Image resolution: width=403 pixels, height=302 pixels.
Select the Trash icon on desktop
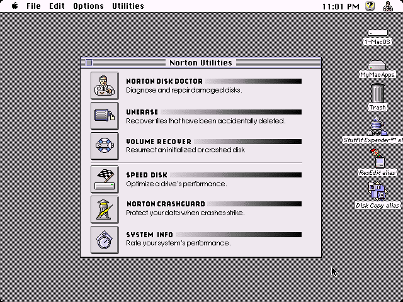click(x=377, y=94)
